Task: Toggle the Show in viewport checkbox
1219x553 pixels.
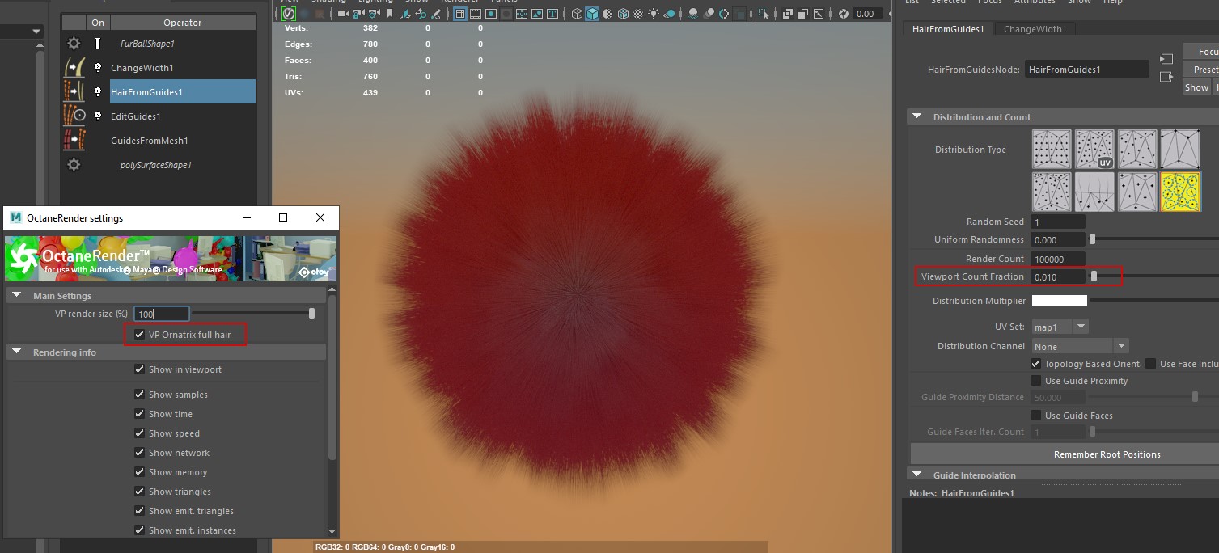Action: coord(140,369)
